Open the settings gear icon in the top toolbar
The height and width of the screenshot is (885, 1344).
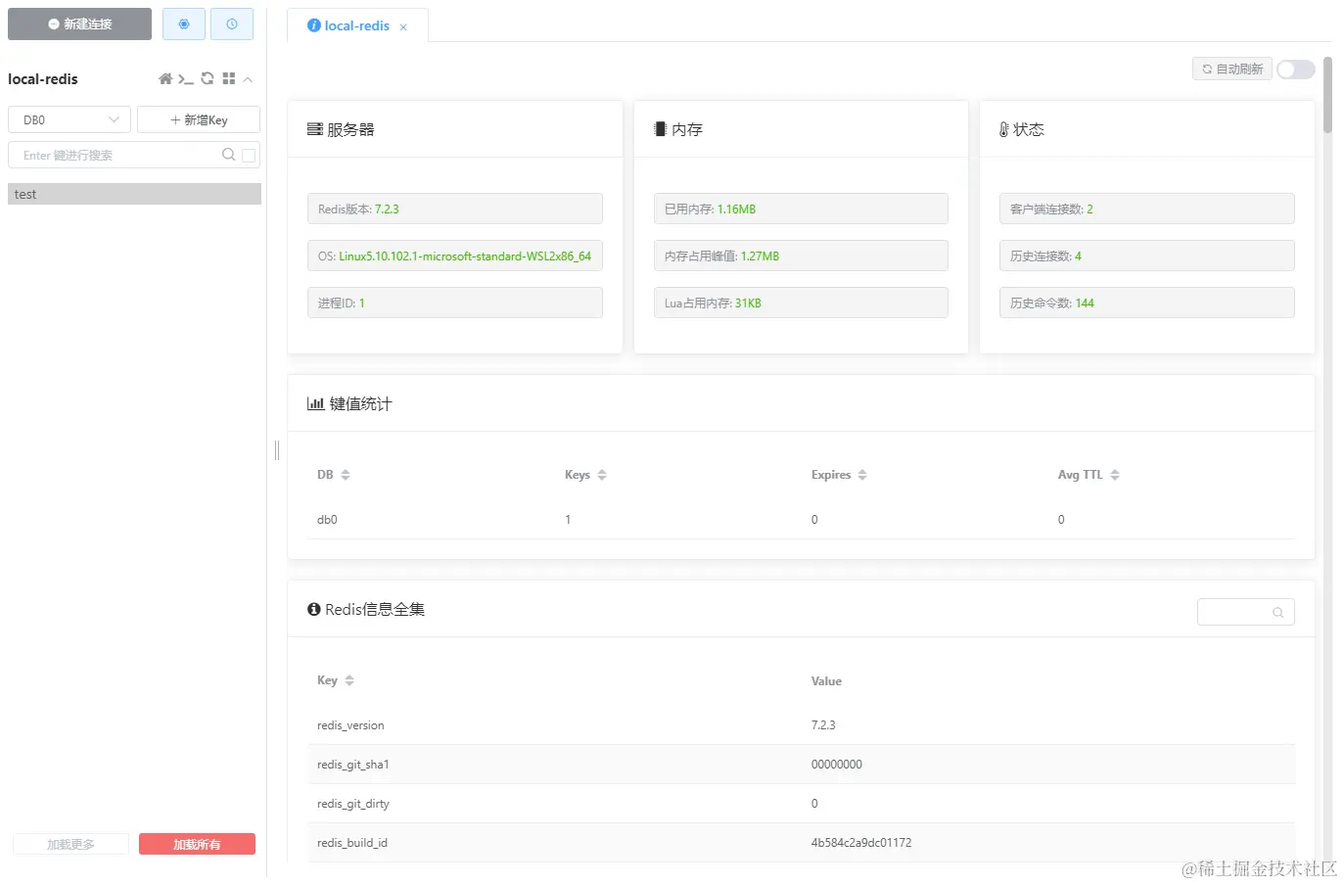coord(183,23)
